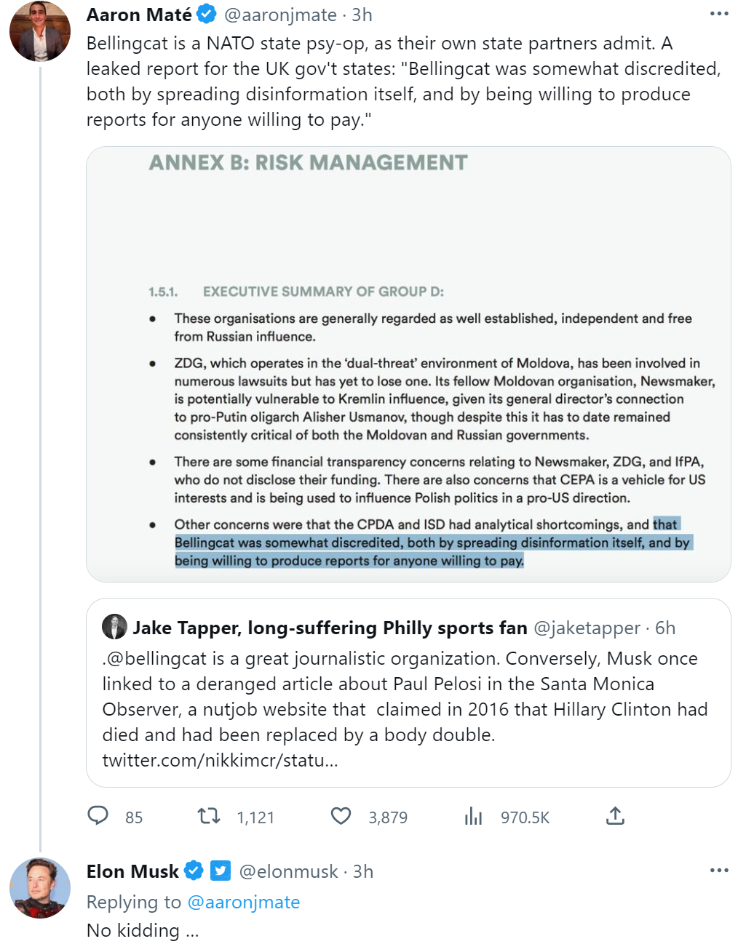Open Elon Musk's profile picture
Screen dimensions: 746x952
[x=40, y=888]
